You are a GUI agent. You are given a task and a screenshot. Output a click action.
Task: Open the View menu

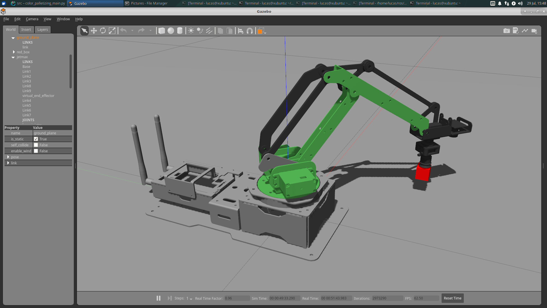click(47, 19)
